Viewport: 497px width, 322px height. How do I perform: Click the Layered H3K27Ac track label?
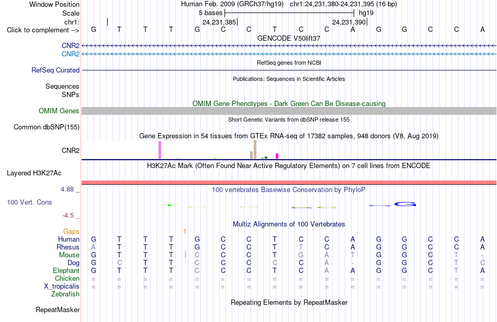click(x=34, y=173)
